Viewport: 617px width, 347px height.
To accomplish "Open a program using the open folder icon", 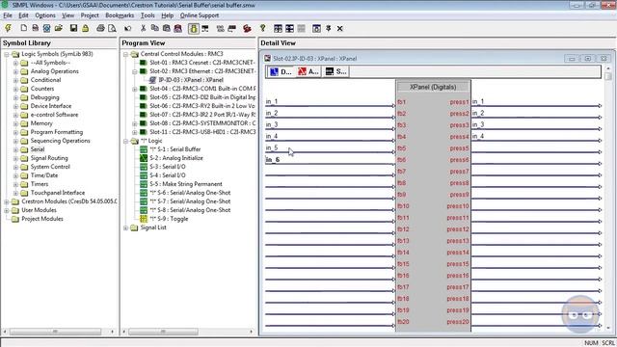I will (59, 28).
